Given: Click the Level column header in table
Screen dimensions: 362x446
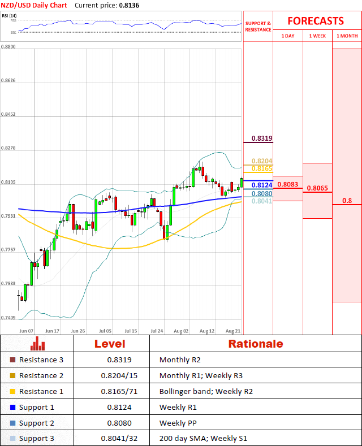Looking at the screenshot, I should [x=110, y=343].
